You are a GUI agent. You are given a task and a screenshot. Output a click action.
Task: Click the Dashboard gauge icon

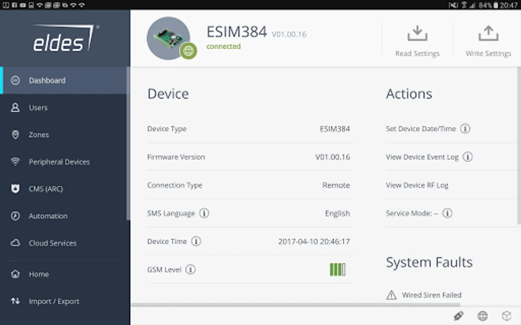click(15, 80)
